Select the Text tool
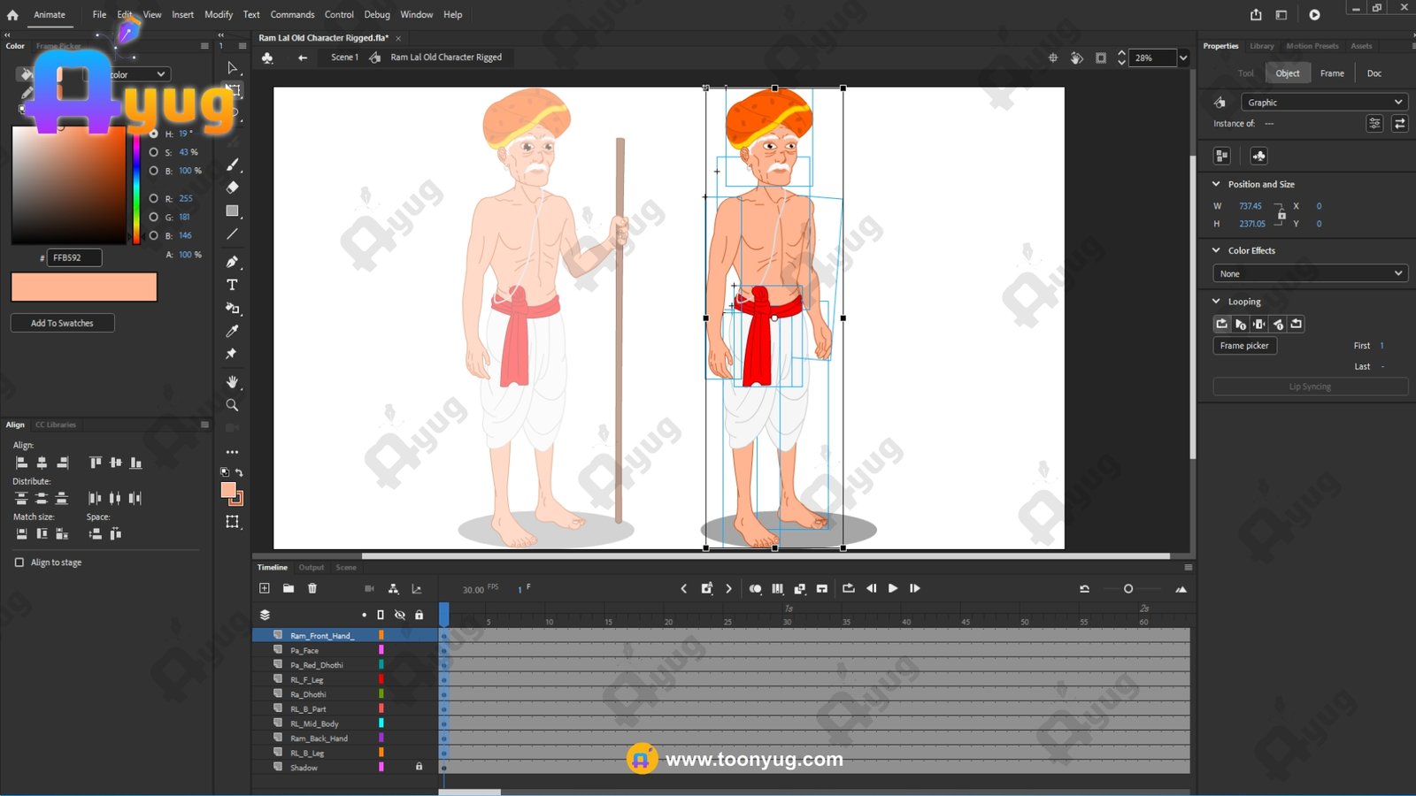Viewport: 1416px width, 796px height. pyautogui.click(x=232, y=285)
